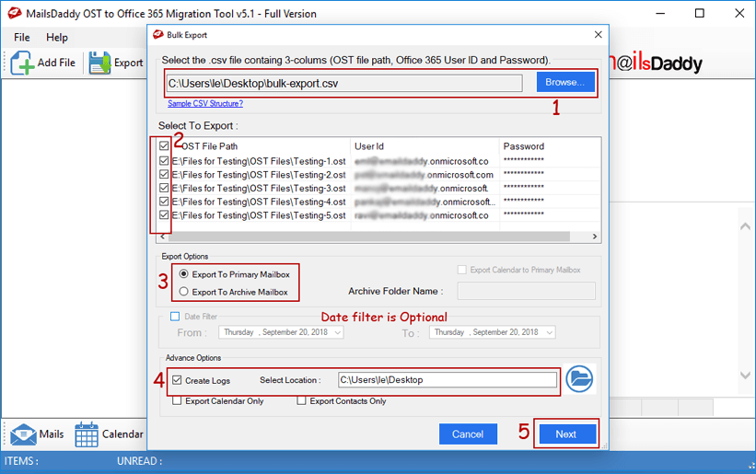Screen dimensions: 756x474
Task: Uncheck the Testing-2.ost row checkbox
Action: coord(164,174)
